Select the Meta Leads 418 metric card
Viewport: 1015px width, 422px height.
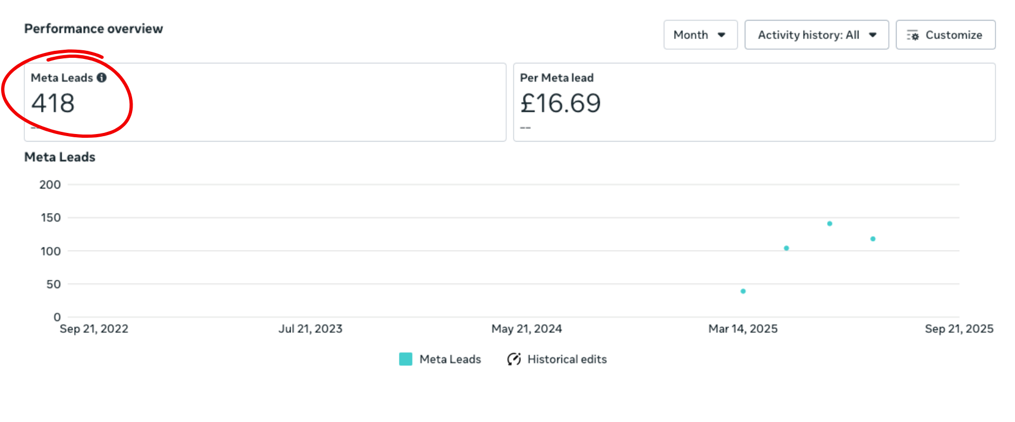coord(265,103)
